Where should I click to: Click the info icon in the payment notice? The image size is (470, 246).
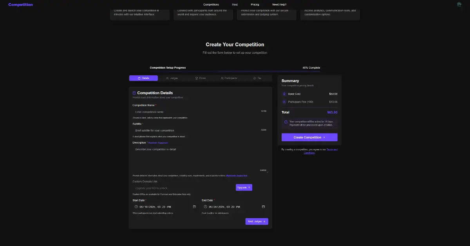click(x=286, y=122)
